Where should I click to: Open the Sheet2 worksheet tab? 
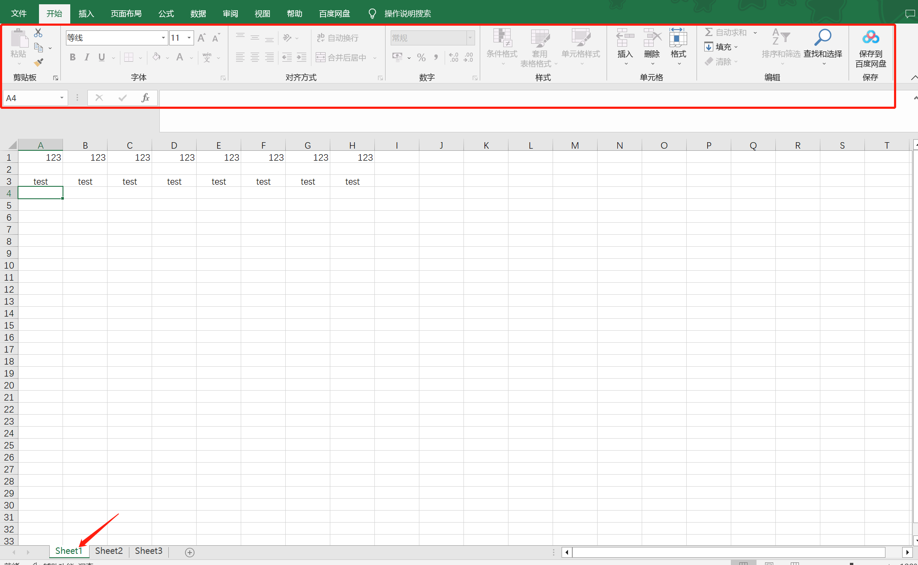click(x=109, y=551)
